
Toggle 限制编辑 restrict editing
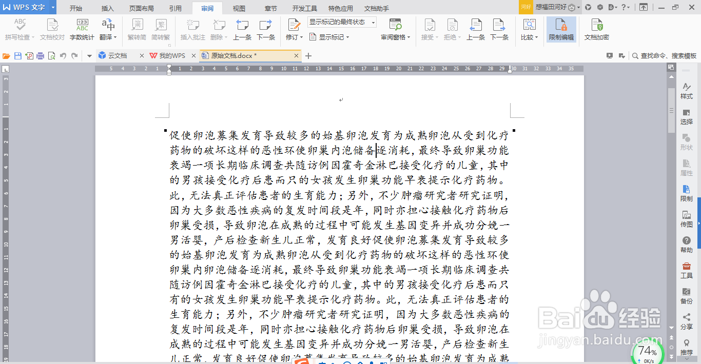point(561,29)
